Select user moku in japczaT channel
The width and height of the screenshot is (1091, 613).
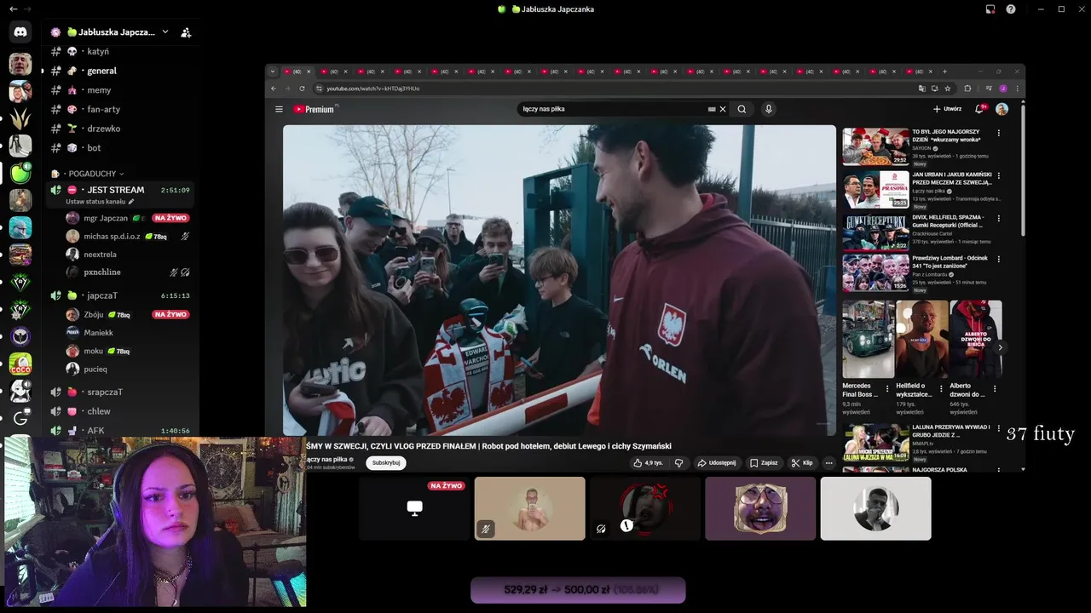128,351
